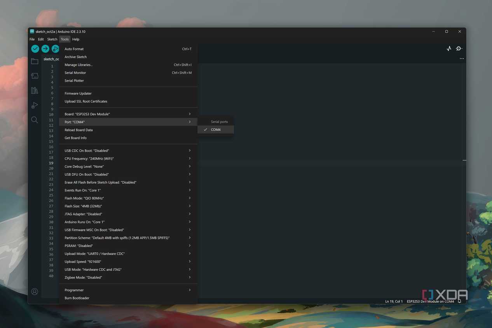Select Manage Libraries... menu entry
This screenshot has height=328, width=492.
pos(128,65)
